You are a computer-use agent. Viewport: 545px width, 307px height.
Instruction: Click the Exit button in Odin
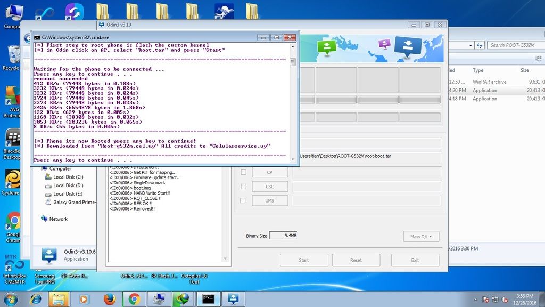(x=415, y=260)
